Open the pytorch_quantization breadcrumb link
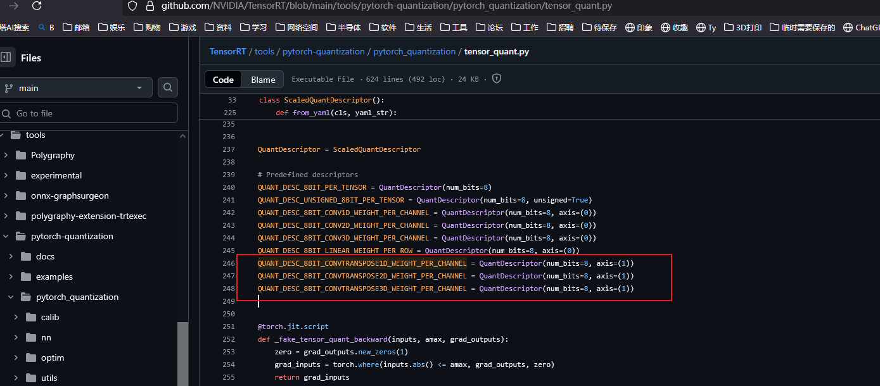 click(x=414, y=51)
